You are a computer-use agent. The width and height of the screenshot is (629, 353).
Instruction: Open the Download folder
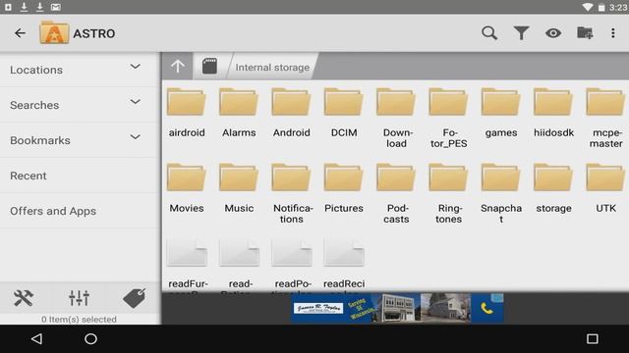[x=396, y=119]
